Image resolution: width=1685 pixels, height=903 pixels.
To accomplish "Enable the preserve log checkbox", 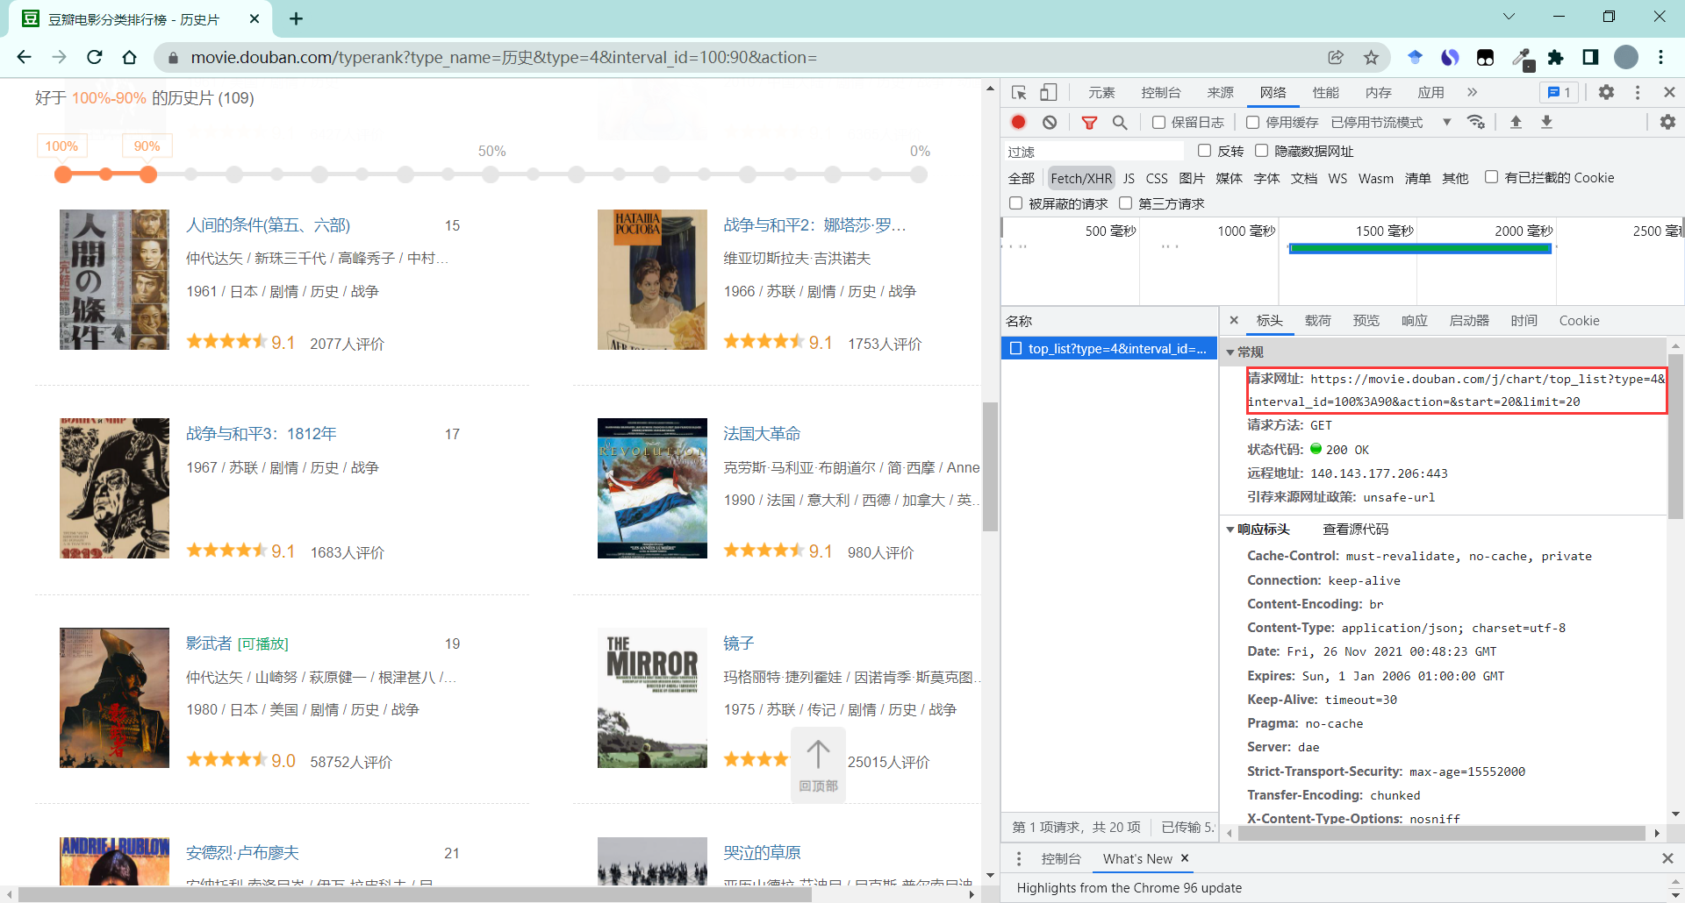I will point(1158,123).
